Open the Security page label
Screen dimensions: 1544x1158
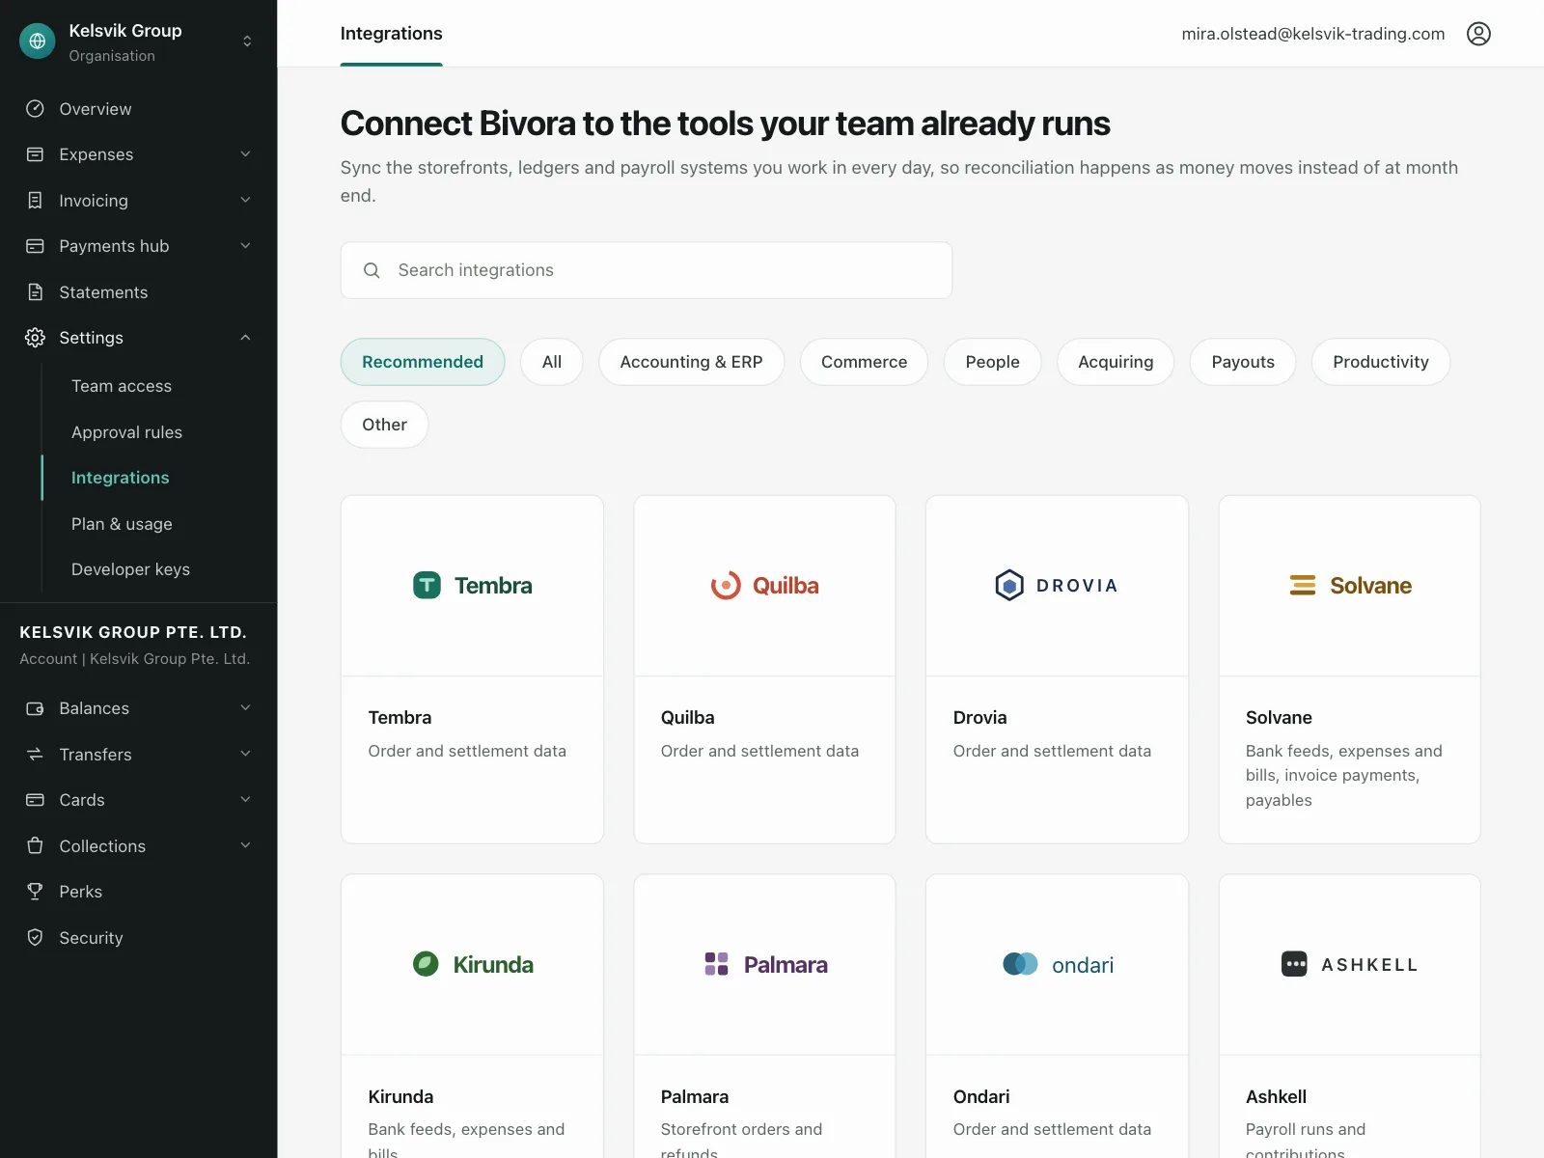[91, 938]
